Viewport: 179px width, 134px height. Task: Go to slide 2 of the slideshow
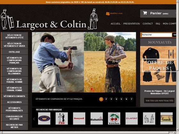(106, 99)
